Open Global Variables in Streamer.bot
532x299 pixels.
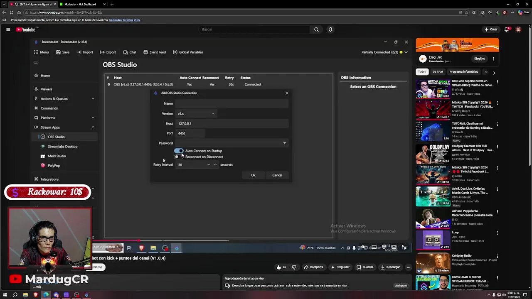click(188, 52)
